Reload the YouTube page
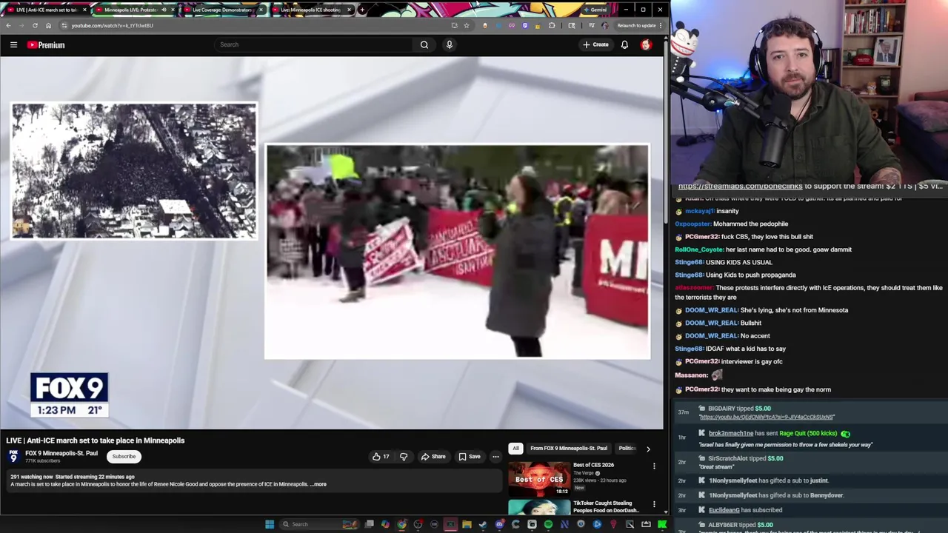This screenshot has height=533, width=948. 35,25
